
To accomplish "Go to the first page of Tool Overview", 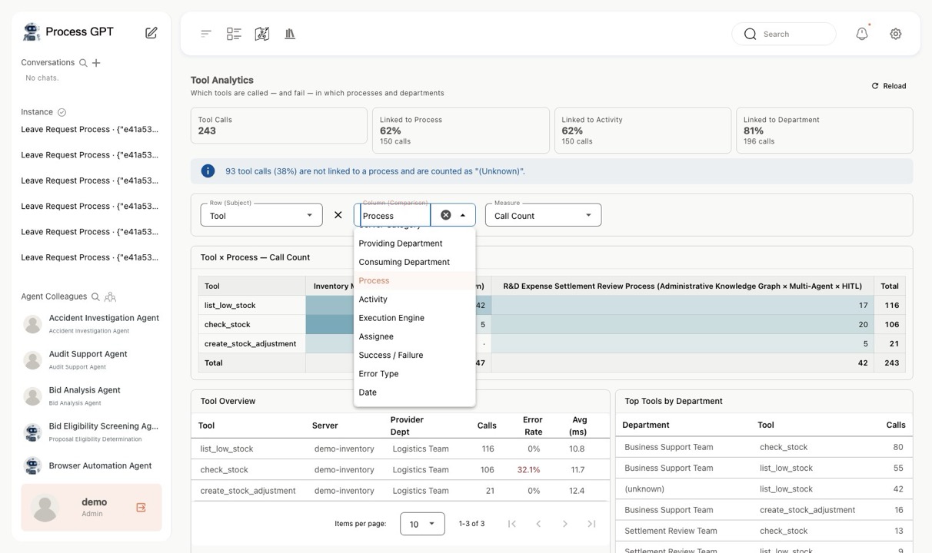I will (x=512, y=524).
